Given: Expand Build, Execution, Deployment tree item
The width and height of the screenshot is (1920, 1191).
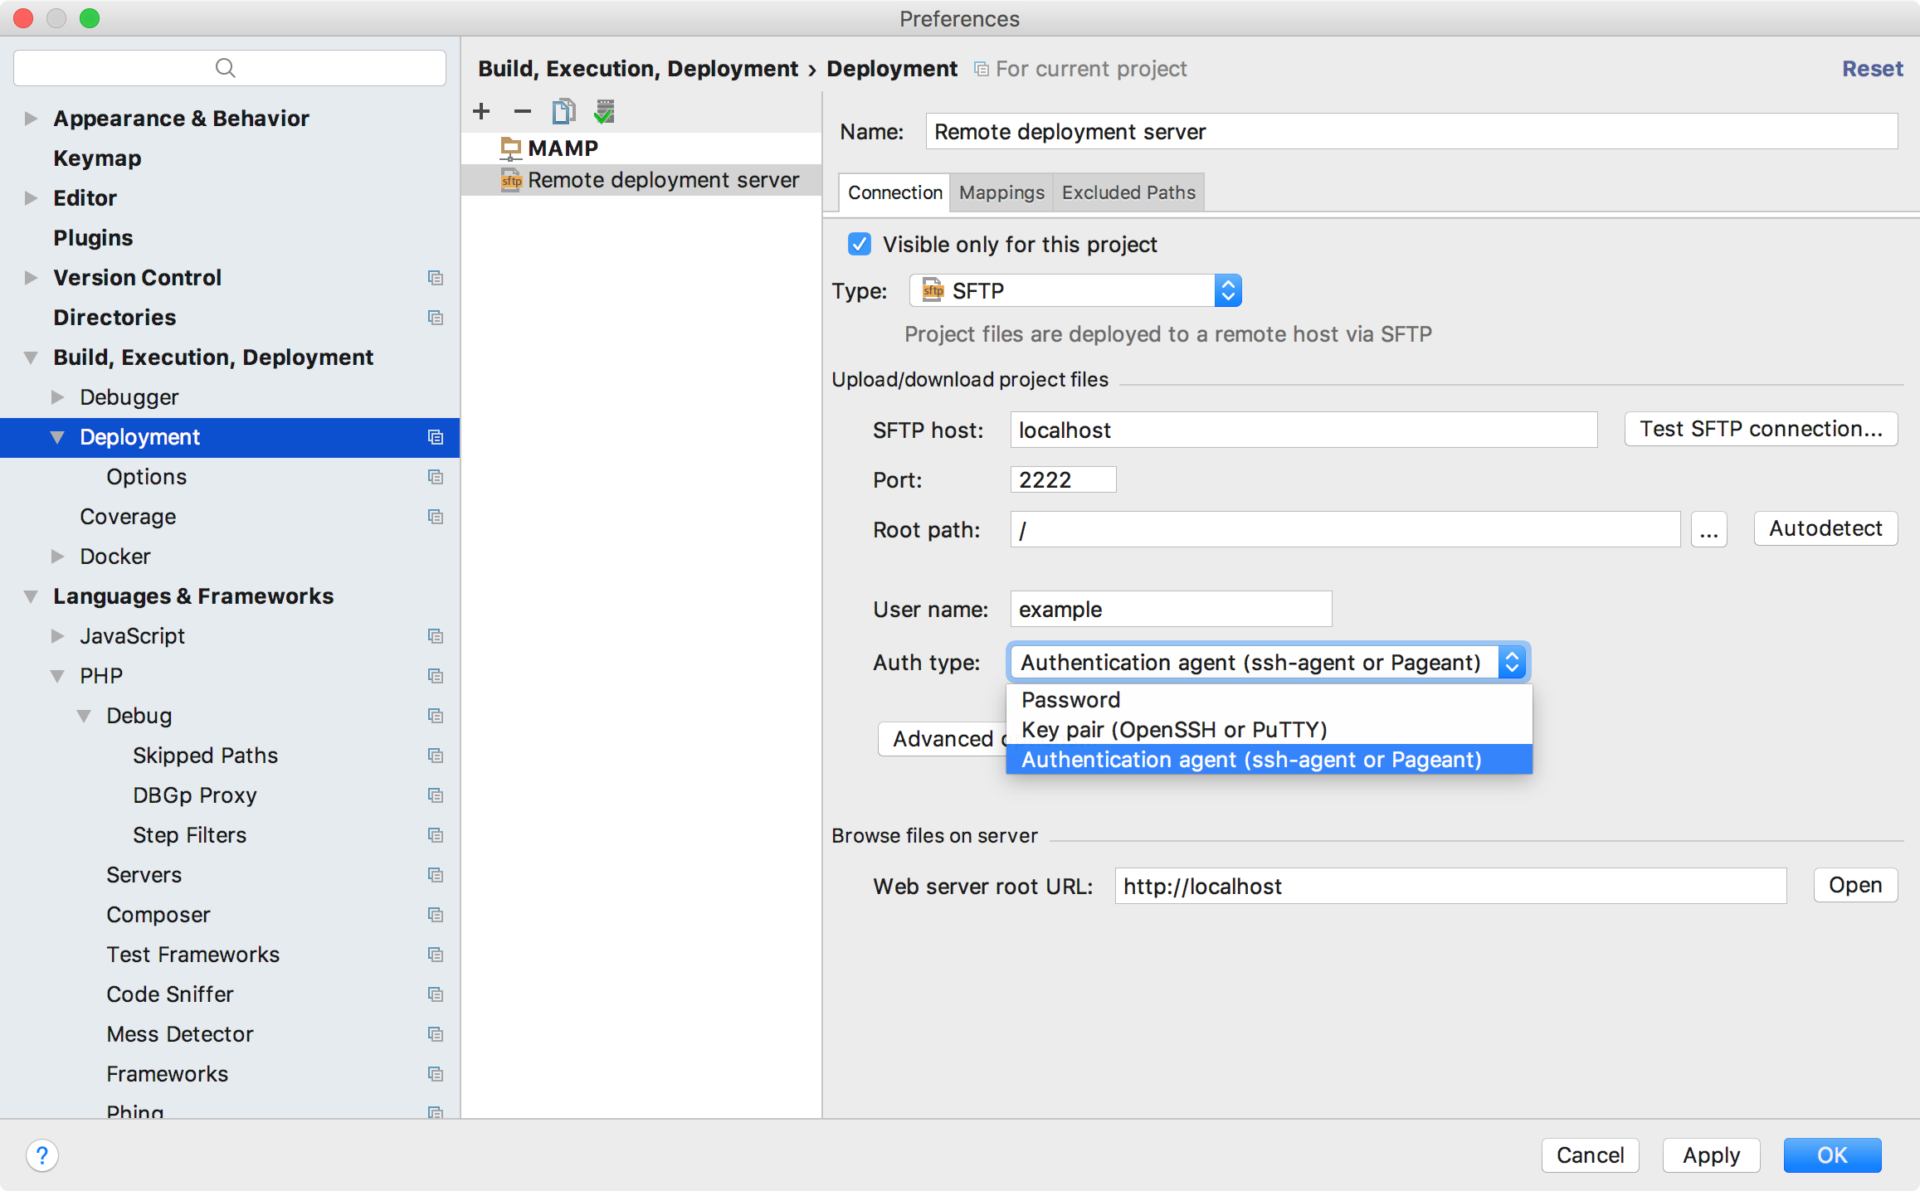Looking at the screenshot, I should [30, 357].
